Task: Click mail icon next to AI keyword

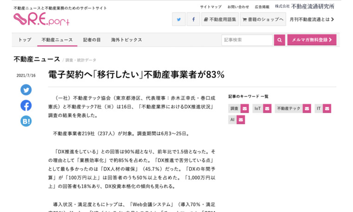Action: pos(241,120)
